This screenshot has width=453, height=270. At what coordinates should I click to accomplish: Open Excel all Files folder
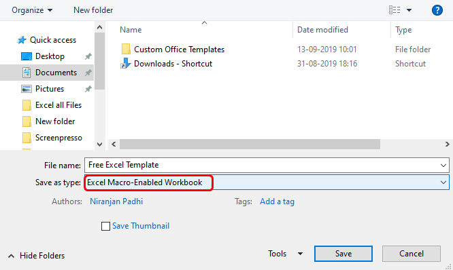[x=58, y=105]
